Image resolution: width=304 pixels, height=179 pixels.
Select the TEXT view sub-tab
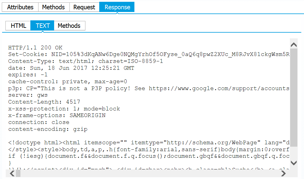42,25
